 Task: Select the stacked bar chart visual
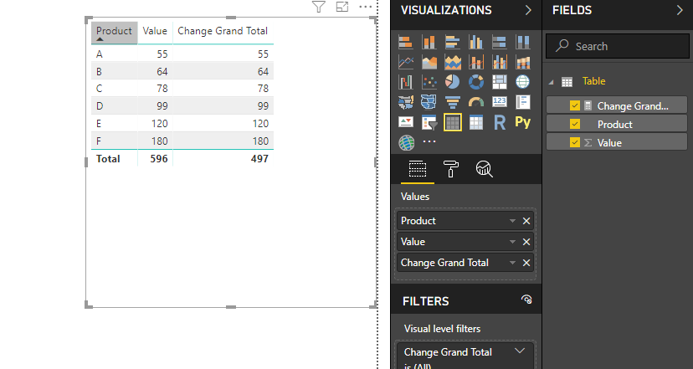pyautogui.click(x=406, y=43)
